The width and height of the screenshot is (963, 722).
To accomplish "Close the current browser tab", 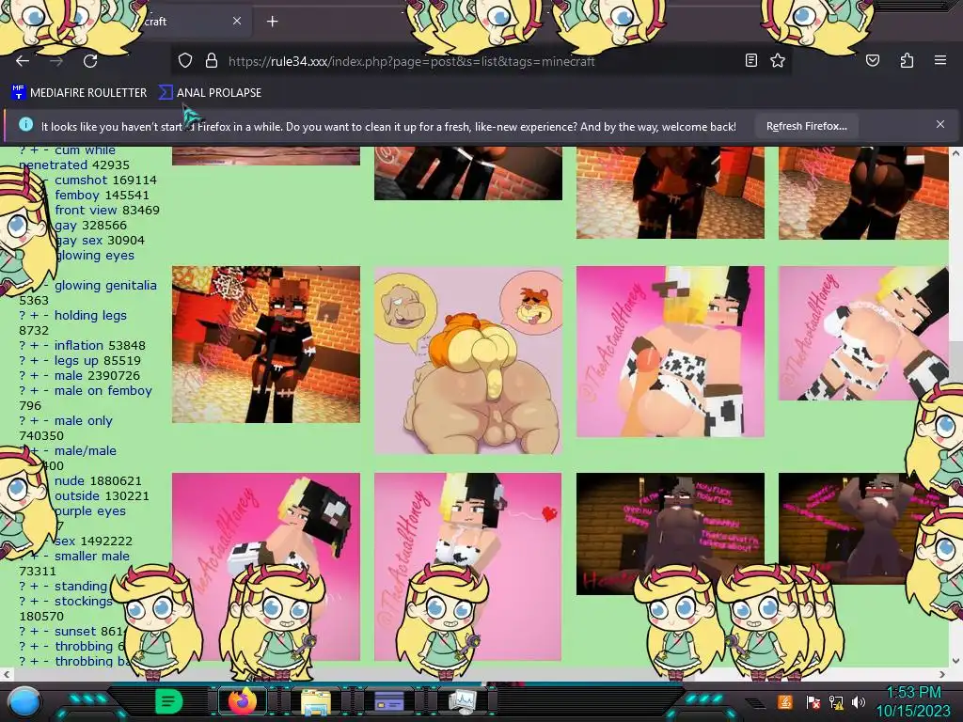I will [237, 21].
